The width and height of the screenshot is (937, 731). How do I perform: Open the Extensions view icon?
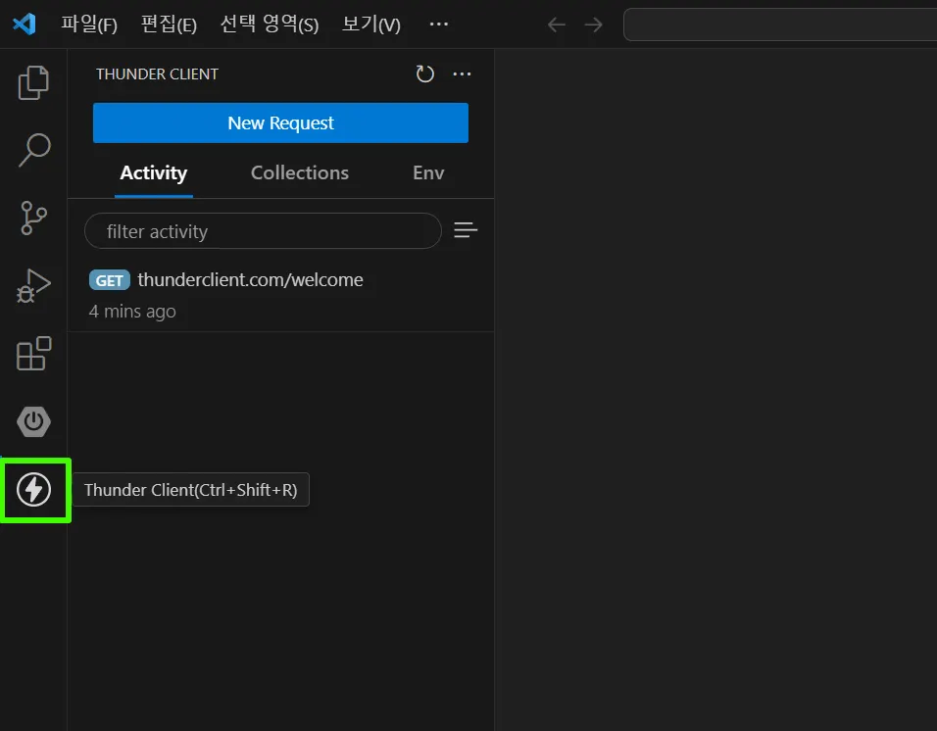33,354
